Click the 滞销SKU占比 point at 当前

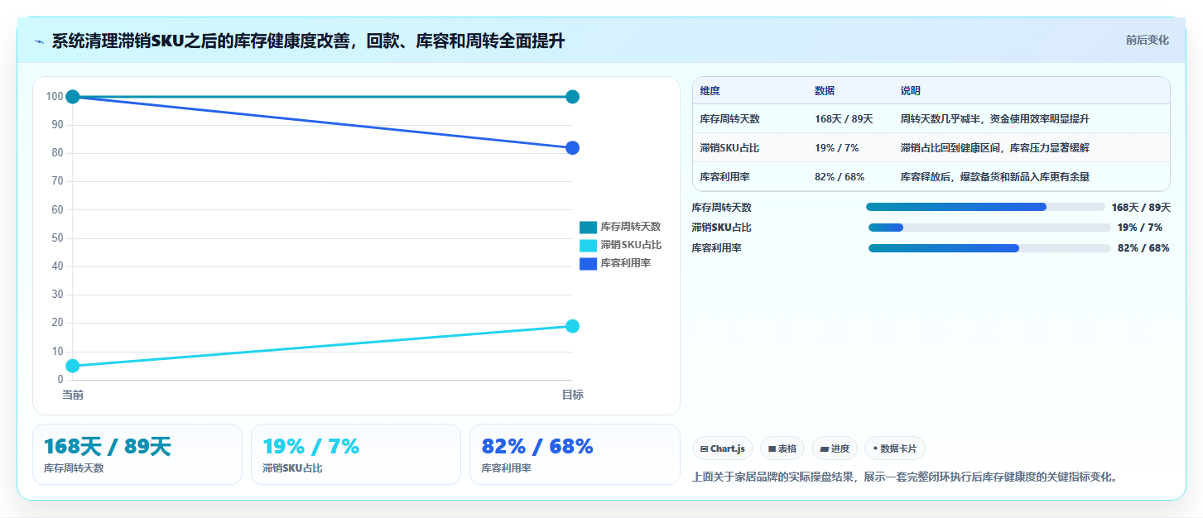73,366
